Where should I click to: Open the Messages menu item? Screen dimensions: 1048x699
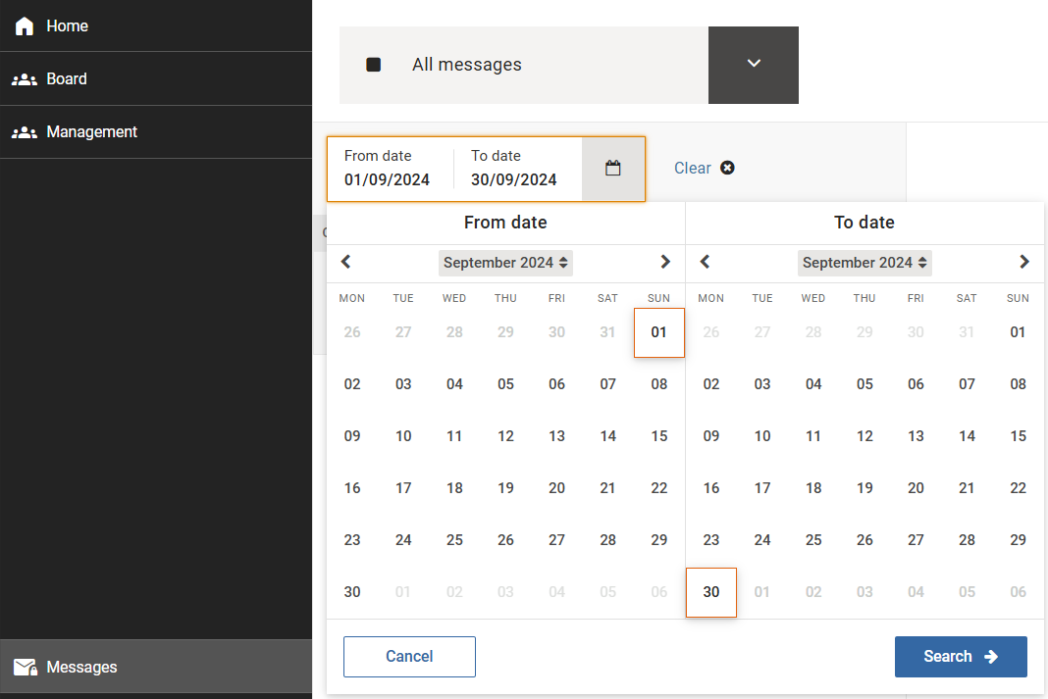click(x=156, y=667)
